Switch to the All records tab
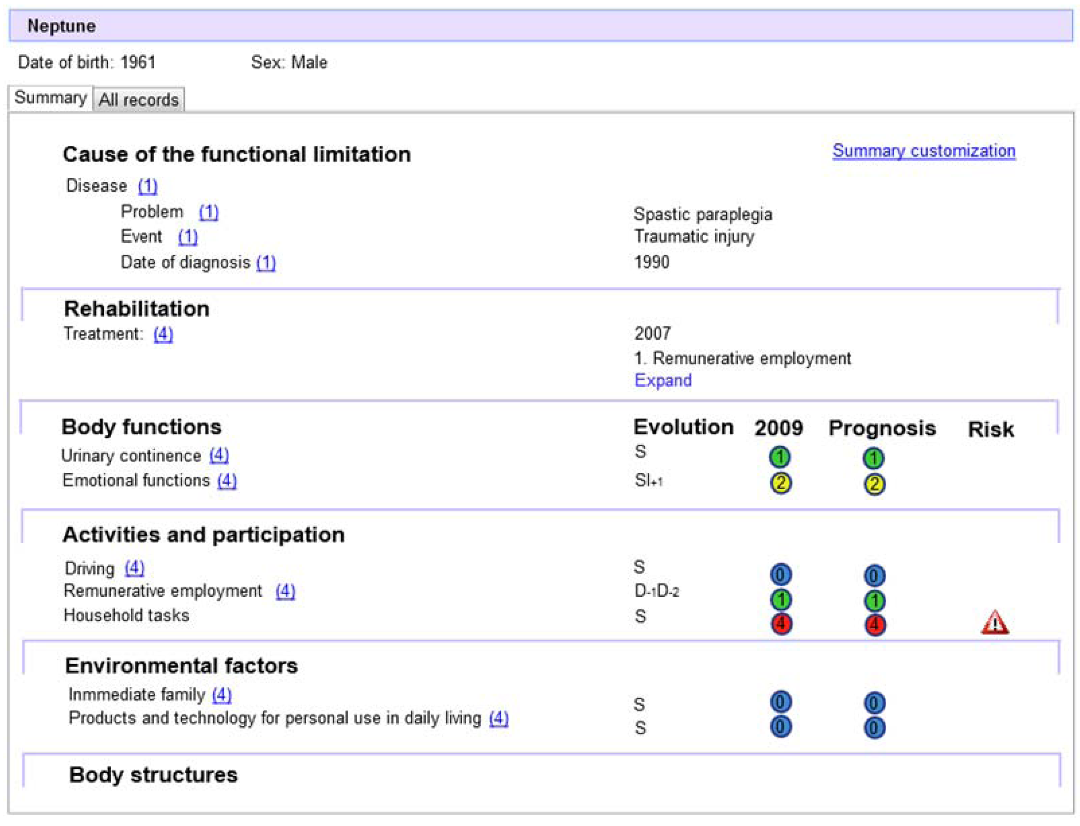 [x=139, y=100]
